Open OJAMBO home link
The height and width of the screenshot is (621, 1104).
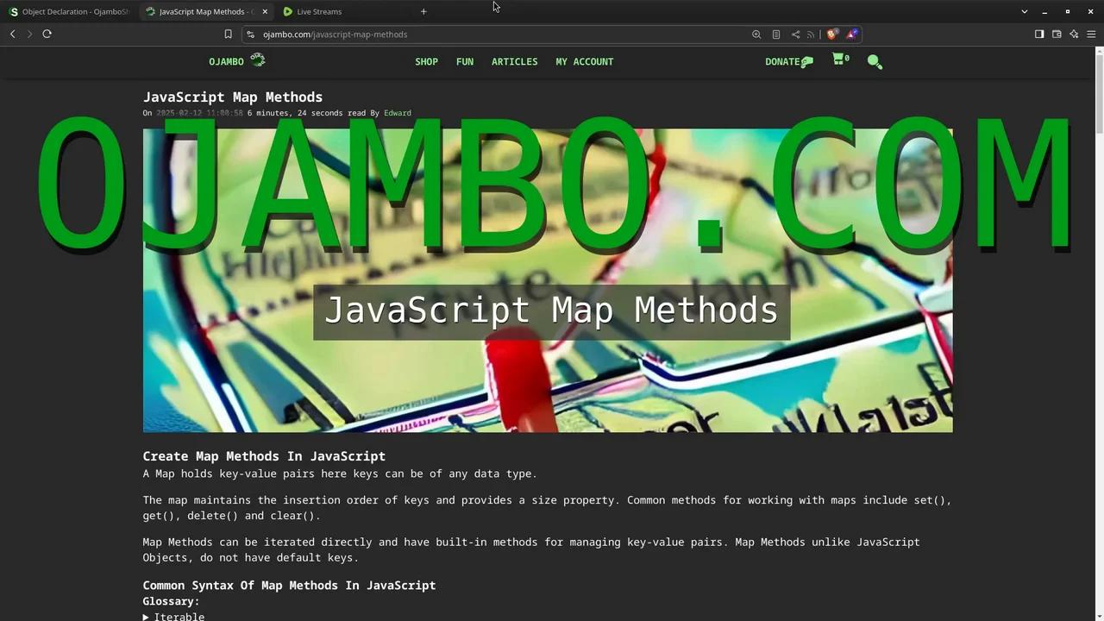tap(226, 61)
